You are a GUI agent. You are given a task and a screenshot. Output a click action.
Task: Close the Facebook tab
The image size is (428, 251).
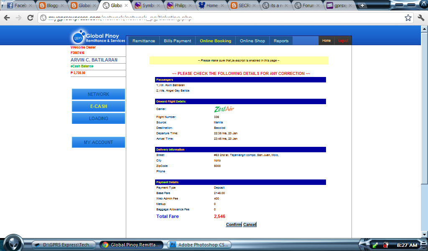click(x=30, y=5)
